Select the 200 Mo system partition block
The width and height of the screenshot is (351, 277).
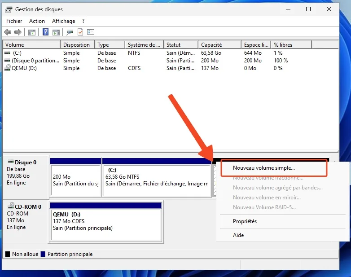76,177
